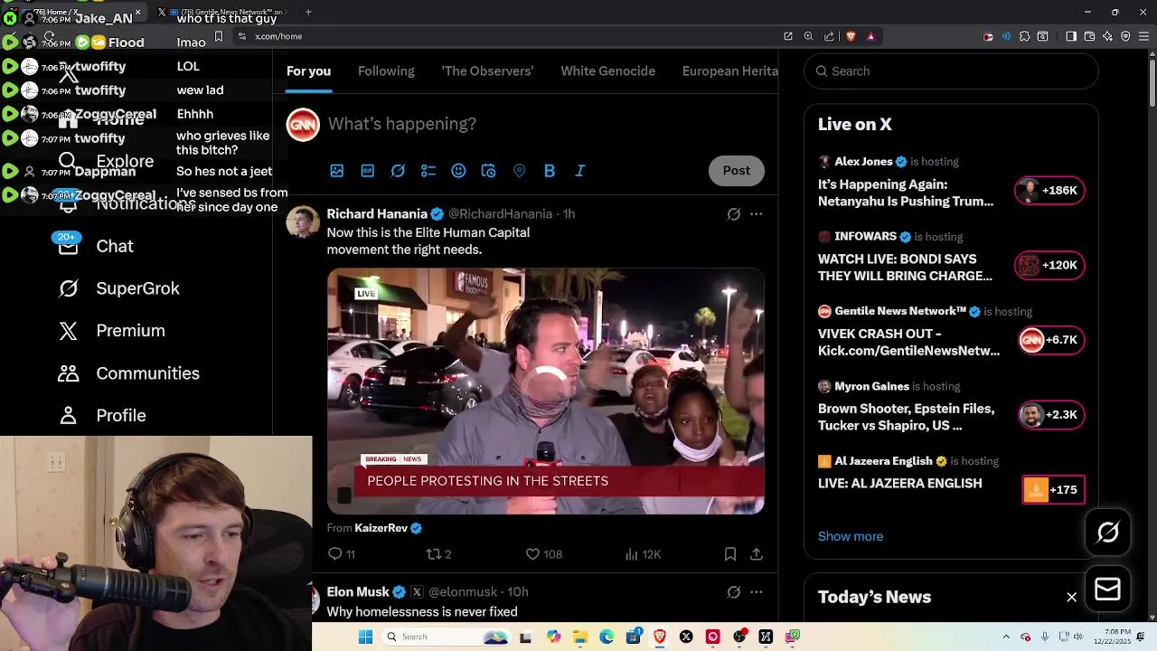Open the White Genocide tab
The height and width of the screenshot is (651, 1157).
[x=607, y=71]
